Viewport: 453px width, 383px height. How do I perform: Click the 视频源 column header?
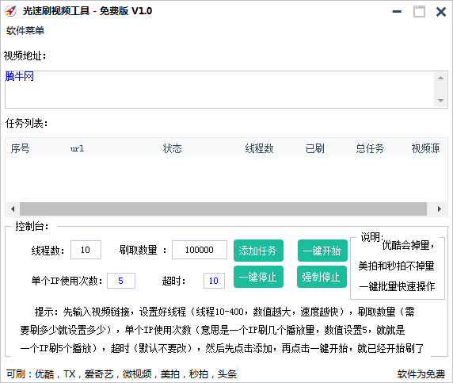point(425,148)
